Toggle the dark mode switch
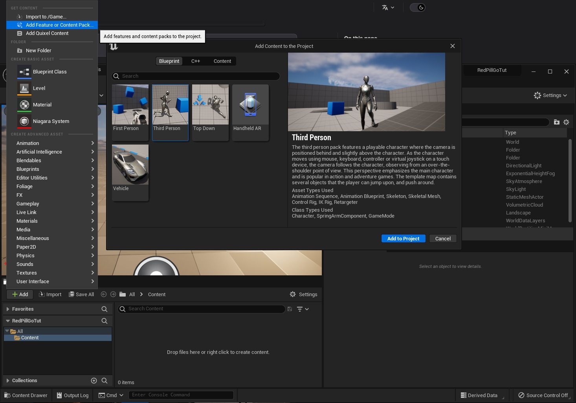576x403 pixels. 418,7
